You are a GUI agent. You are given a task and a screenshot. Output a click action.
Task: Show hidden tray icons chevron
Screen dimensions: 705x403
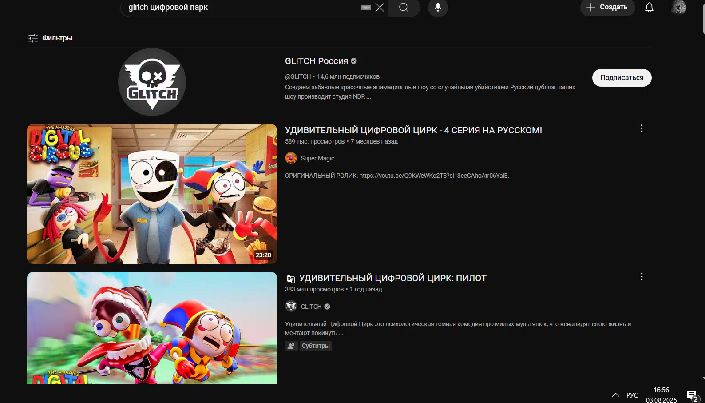tap(616, 395)
